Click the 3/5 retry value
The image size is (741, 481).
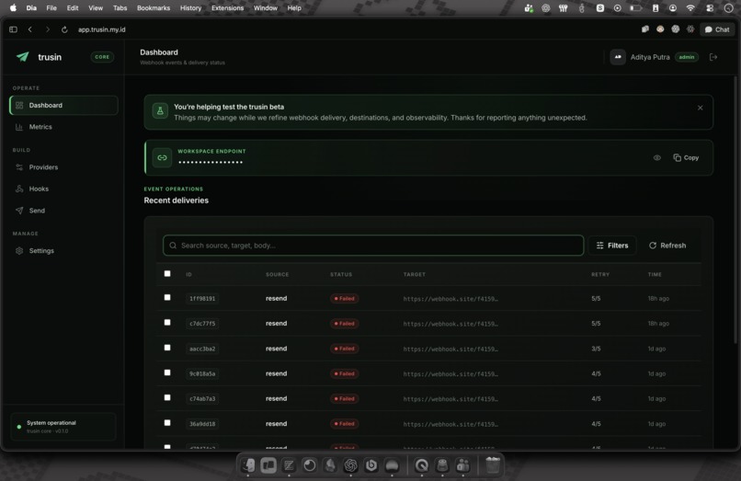[596, 349]
